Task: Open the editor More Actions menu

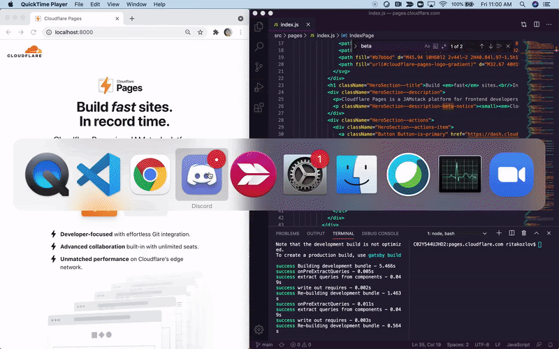Action: 549,24
